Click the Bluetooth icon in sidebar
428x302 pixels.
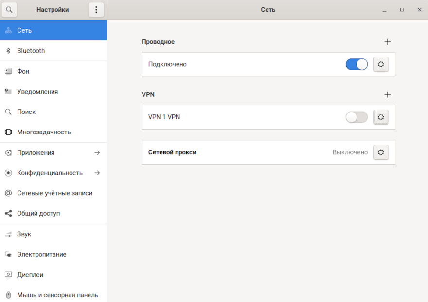point(8,51)
